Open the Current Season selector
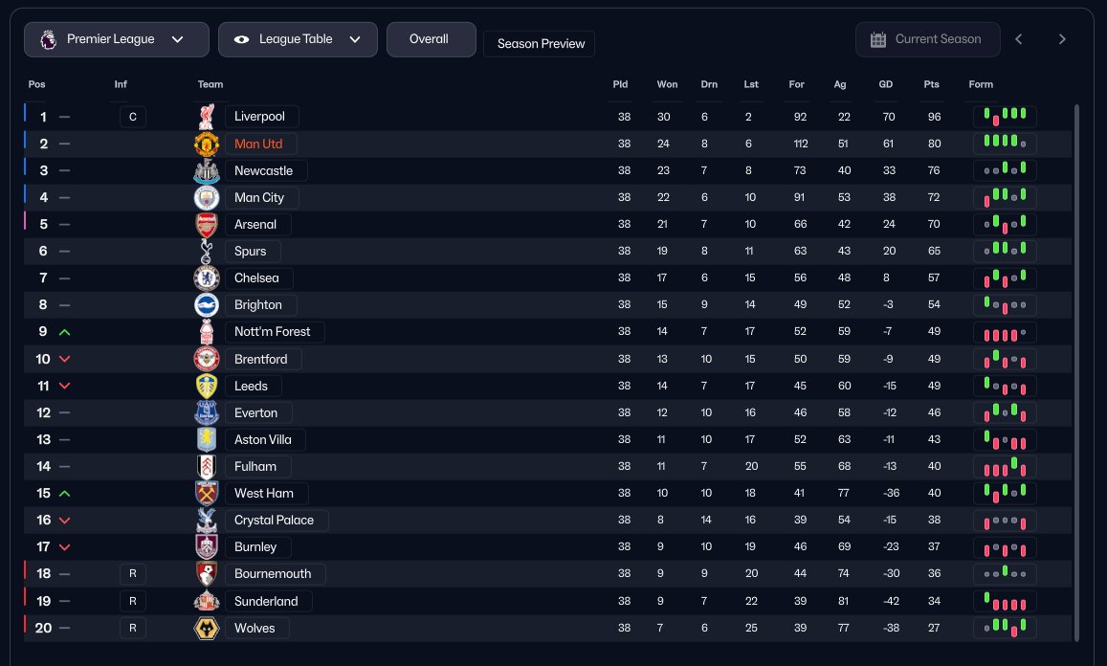The width and height of the screenshot is (1107, 666). [927, 40]
